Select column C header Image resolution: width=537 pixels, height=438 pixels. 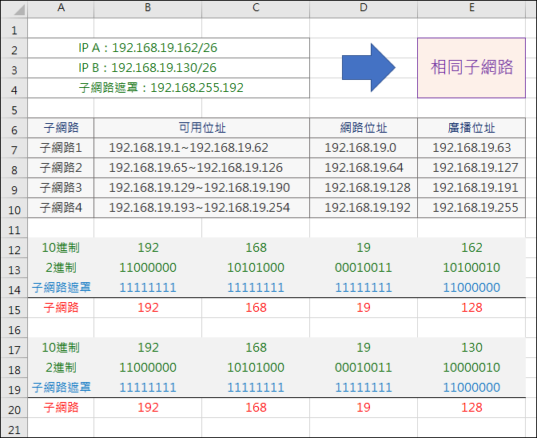point(256,8)
